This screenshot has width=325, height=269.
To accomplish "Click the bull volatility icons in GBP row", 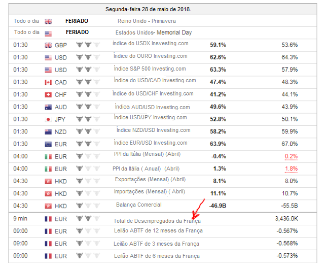I will click(88, 45).
